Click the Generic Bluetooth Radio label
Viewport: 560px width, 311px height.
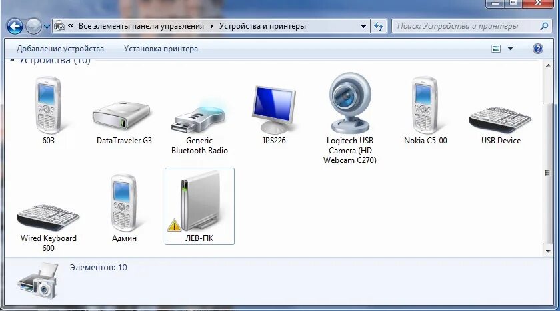click(x=199, y=146)
